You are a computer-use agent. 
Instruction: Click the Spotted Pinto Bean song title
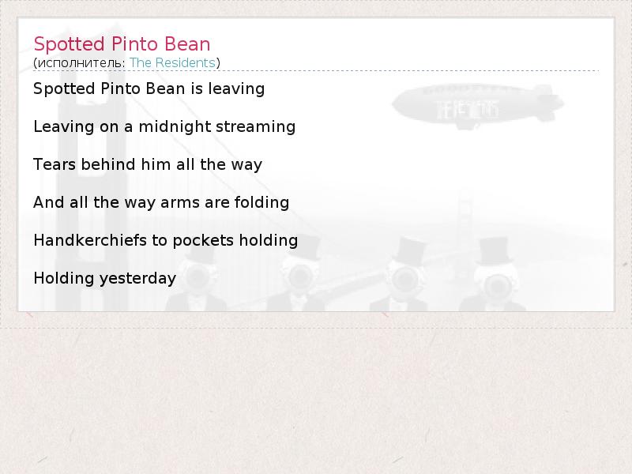[122, 43]
